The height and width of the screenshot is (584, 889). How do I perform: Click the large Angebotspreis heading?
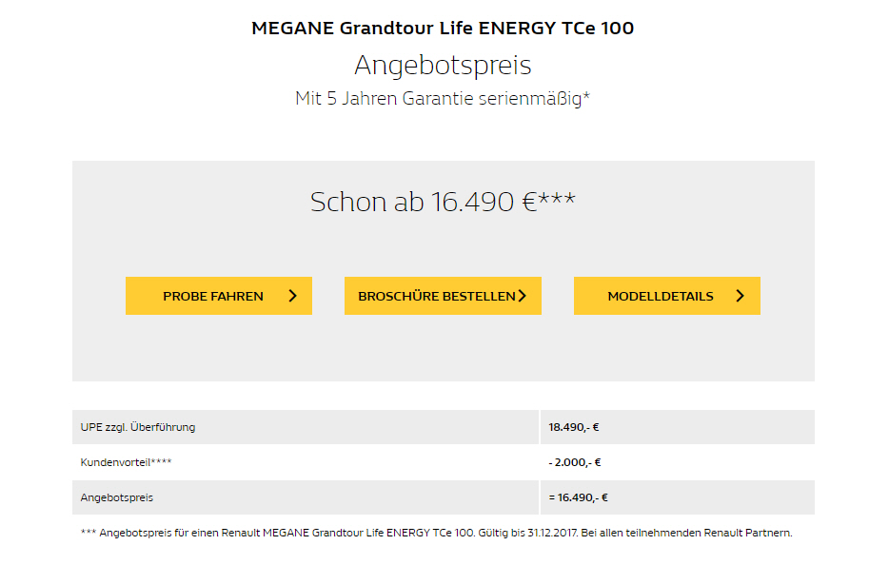pos(443,65)
